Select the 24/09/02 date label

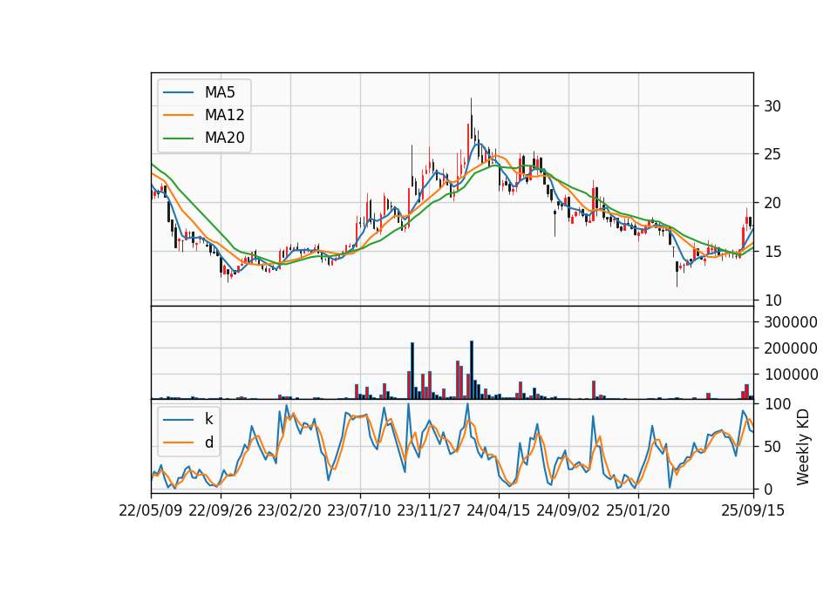568,510
